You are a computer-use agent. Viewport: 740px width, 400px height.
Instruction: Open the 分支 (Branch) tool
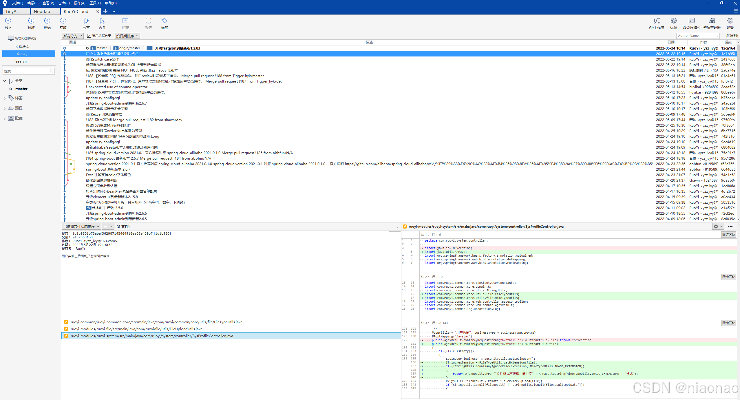86,21
